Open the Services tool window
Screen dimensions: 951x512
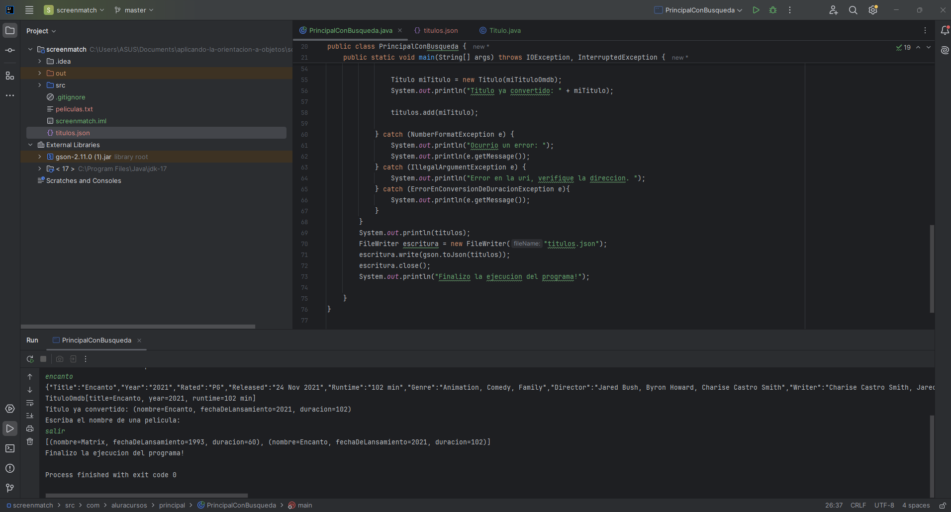[x=10, y=409]
